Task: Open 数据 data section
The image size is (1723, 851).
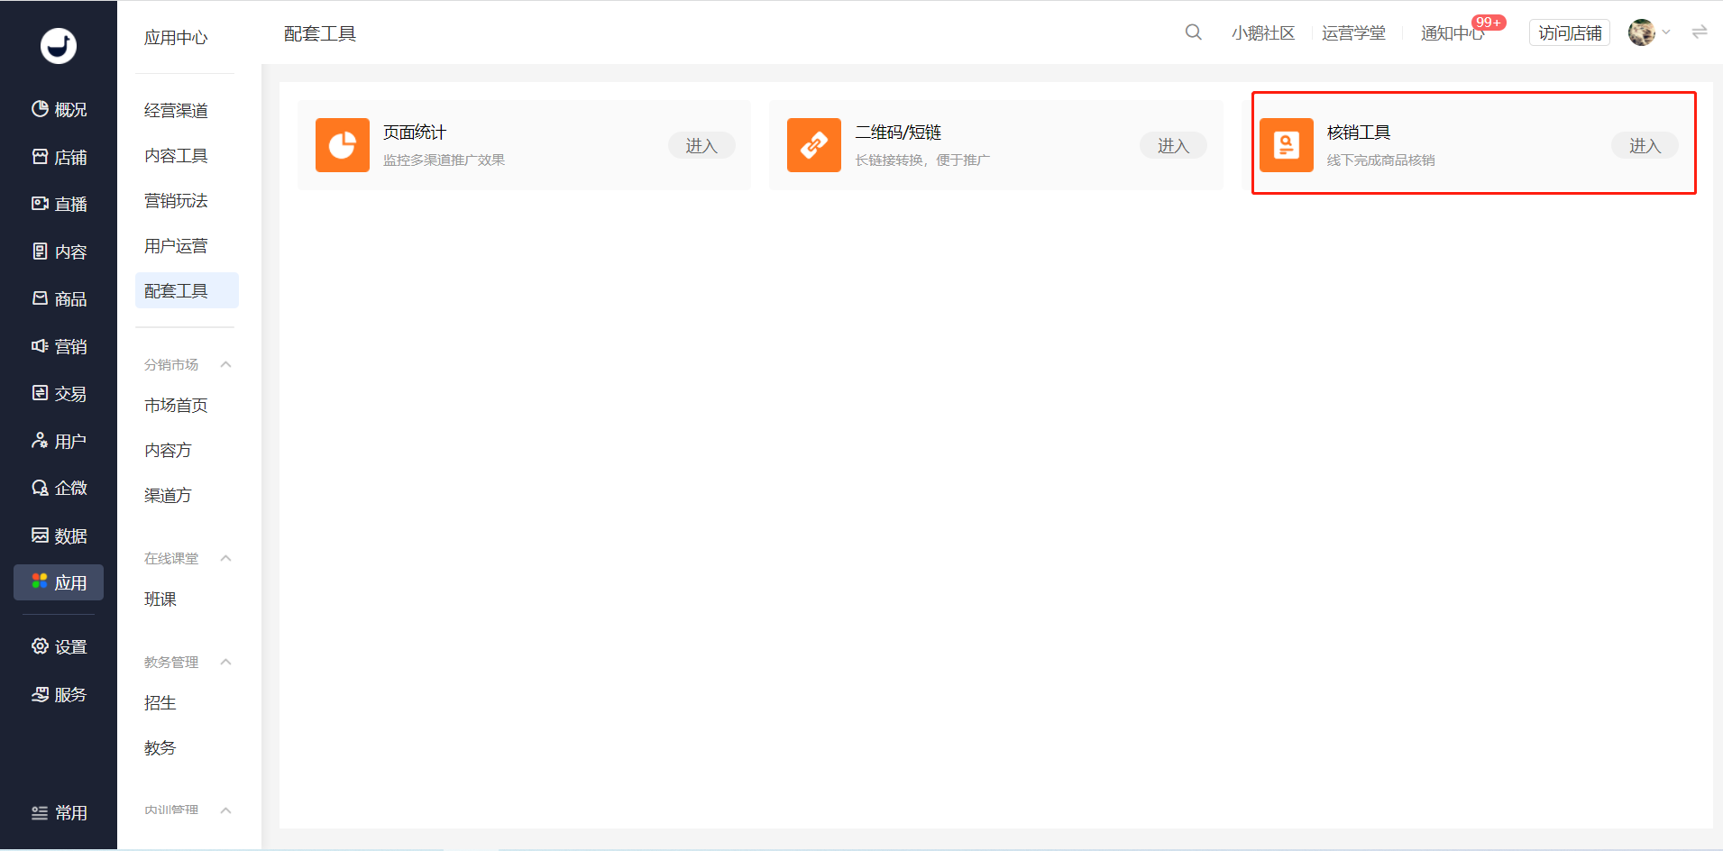Action: click(x=59, y=535)
